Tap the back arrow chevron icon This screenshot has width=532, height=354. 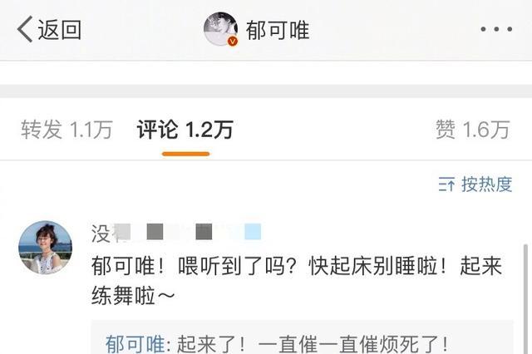coord(25,29)
